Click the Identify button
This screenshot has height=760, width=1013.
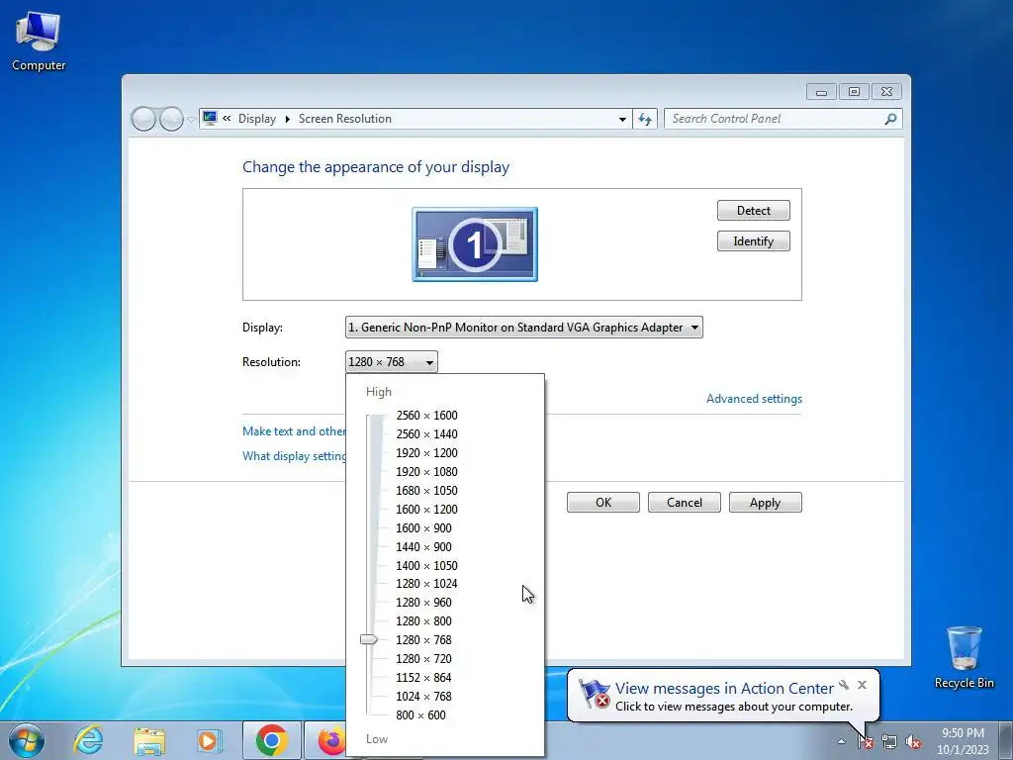tap(753, 241)
